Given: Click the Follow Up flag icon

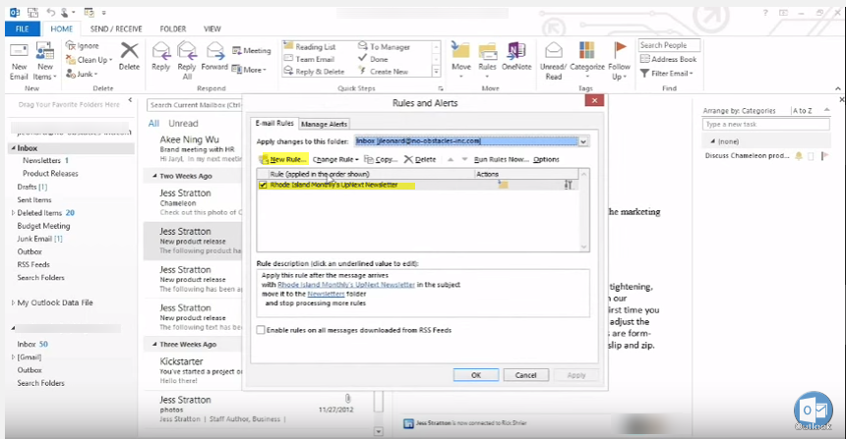Looking at the screenshot, I should pyautogui.click(x=620, y=50).
